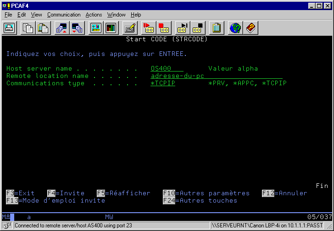Click the Copy toolbar icon

(28, 28)
